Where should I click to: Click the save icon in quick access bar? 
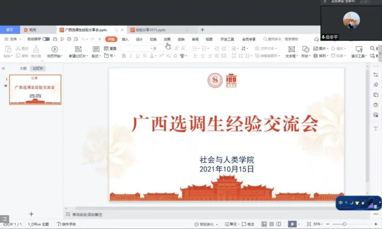coord(55,39)
